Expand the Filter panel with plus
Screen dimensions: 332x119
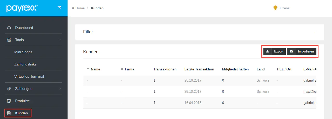(x=315, y=32)
